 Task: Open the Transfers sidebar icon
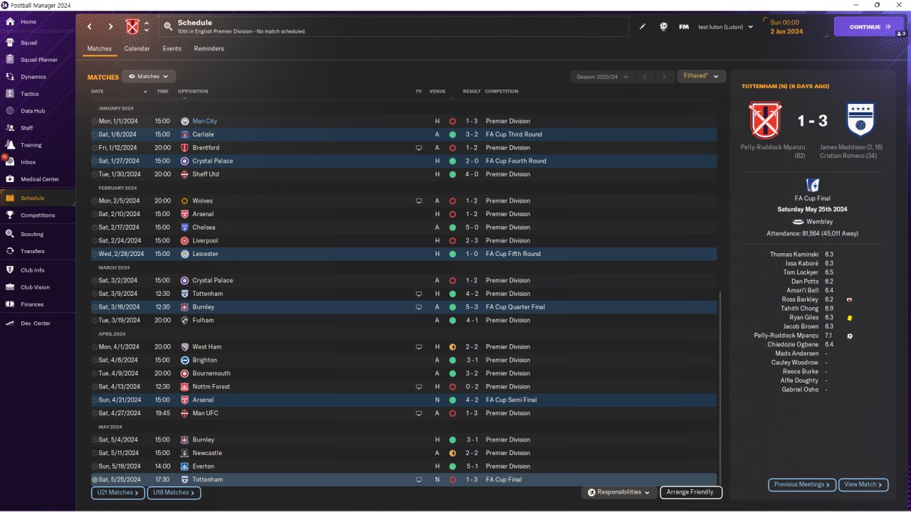click(10, 251)
